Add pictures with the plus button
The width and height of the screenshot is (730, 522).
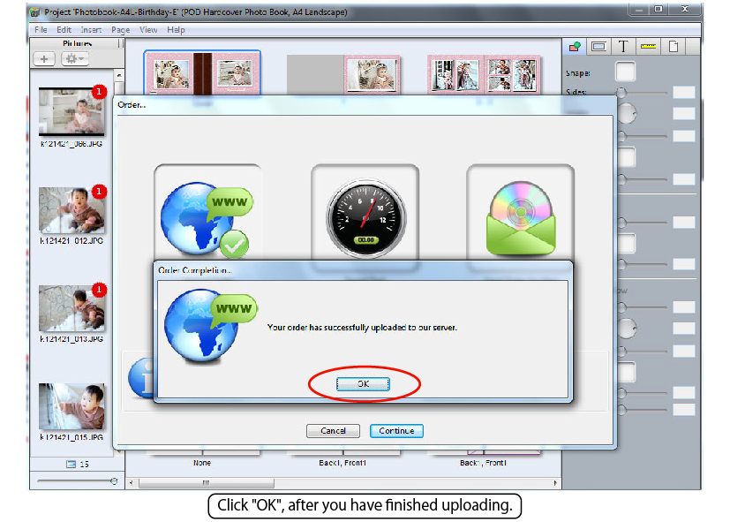pos(44,58)
